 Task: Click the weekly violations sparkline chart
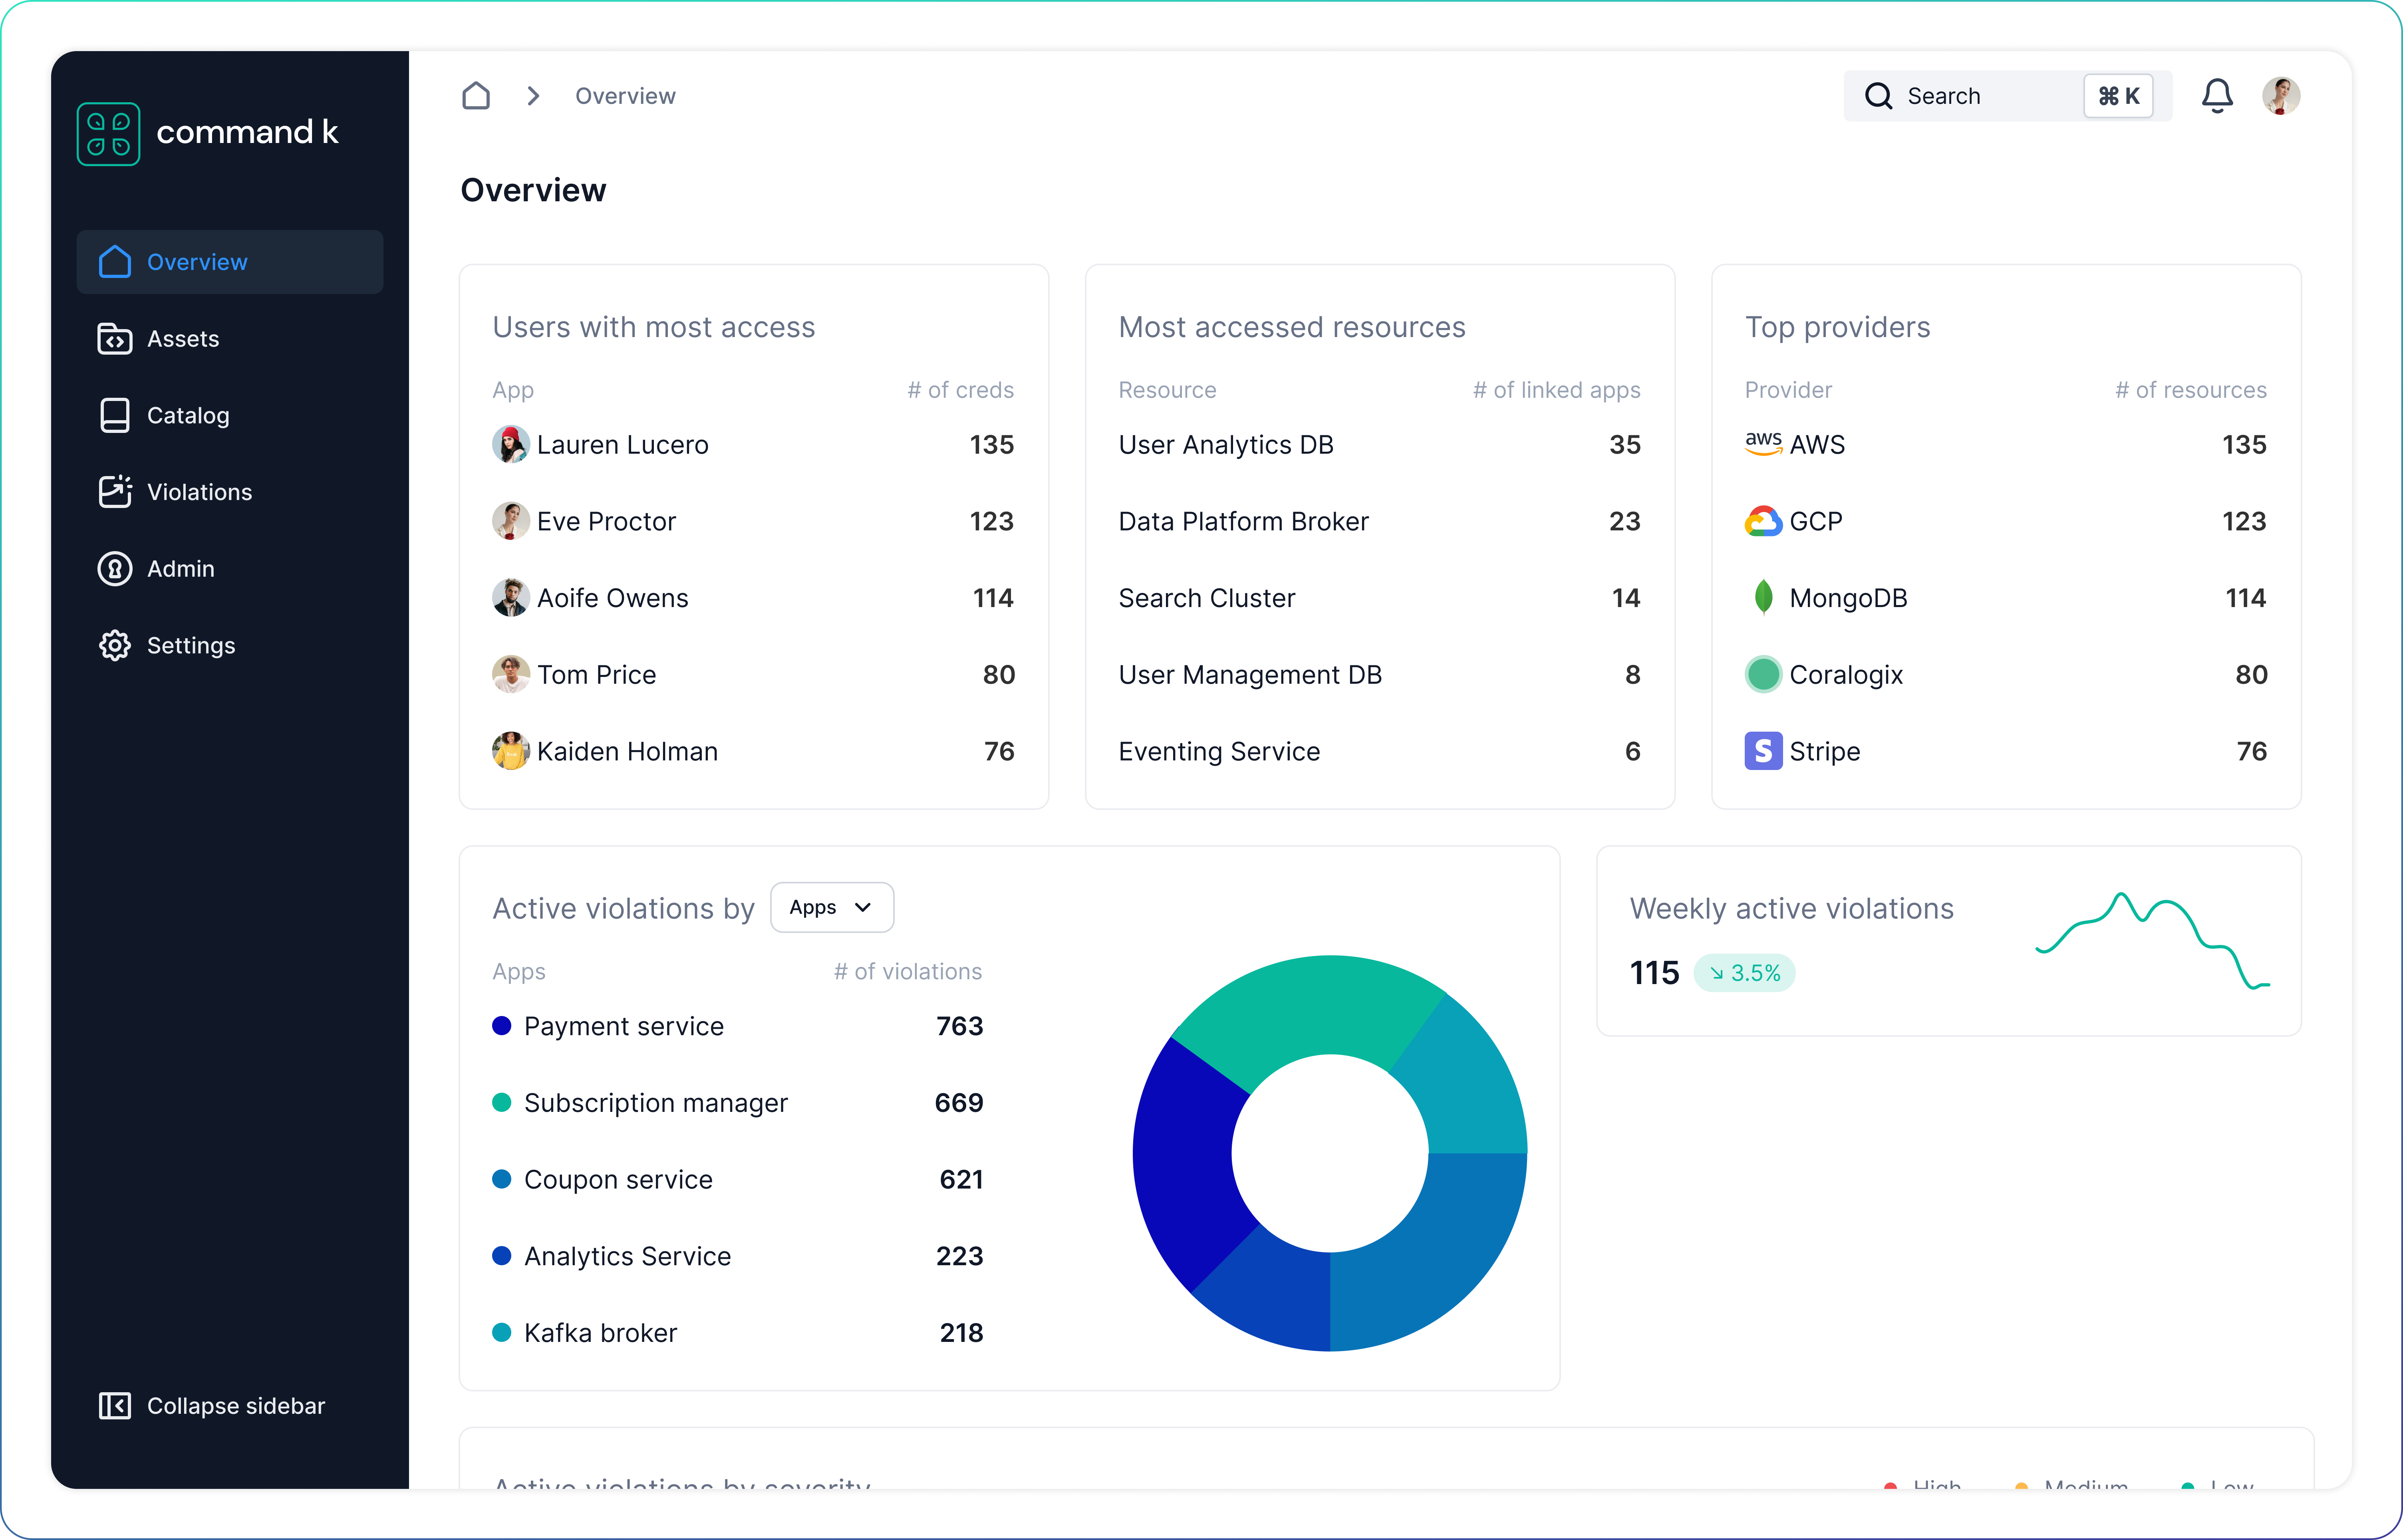[x=2152, y=940]
